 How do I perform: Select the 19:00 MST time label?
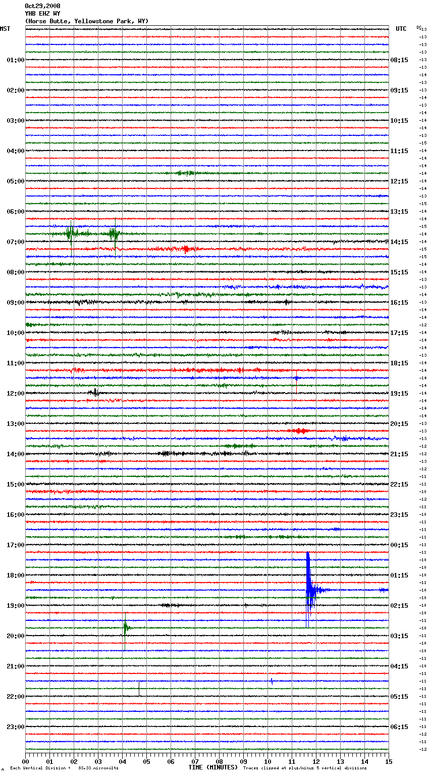(16, 606)
